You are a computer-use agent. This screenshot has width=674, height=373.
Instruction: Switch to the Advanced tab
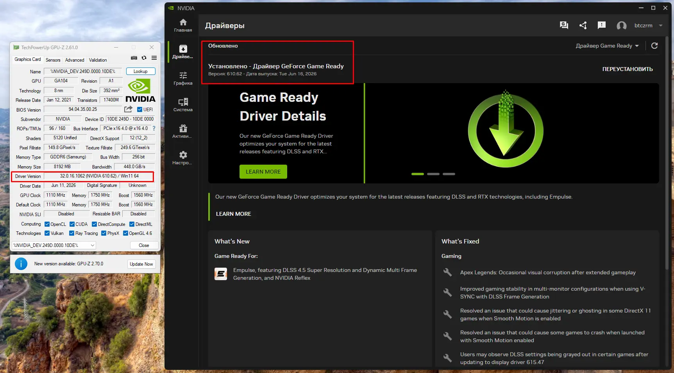(x=75, y=60)
